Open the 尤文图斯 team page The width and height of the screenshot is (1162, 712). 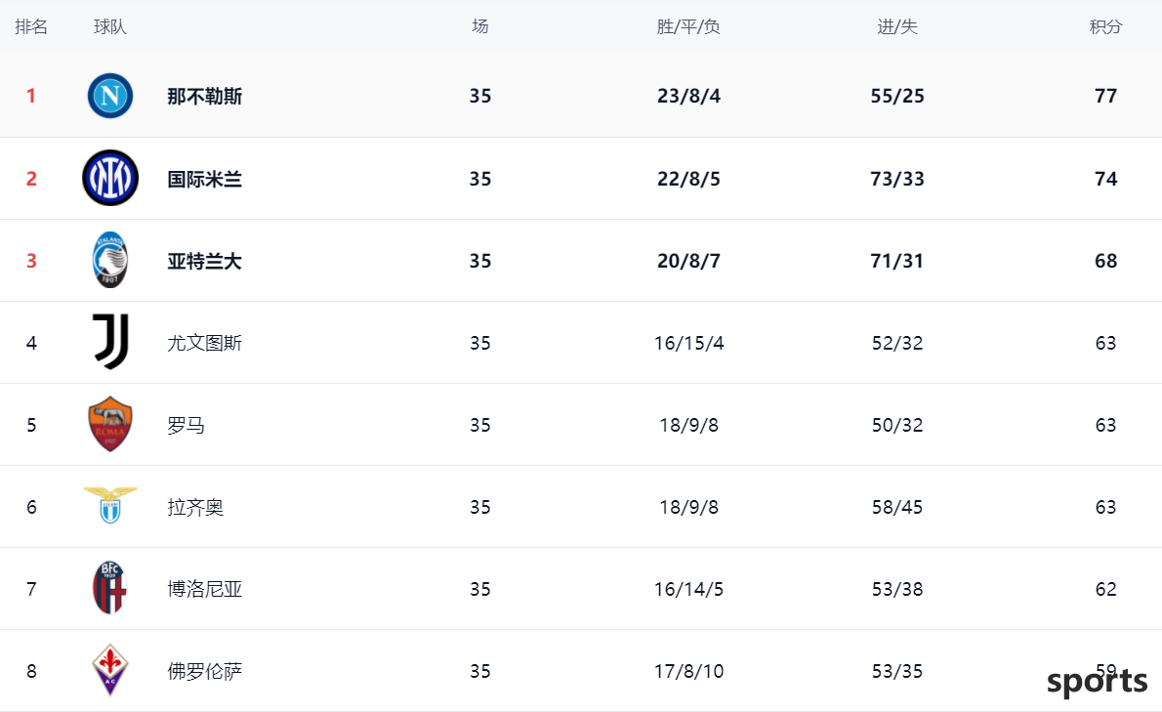click(204, 343)
